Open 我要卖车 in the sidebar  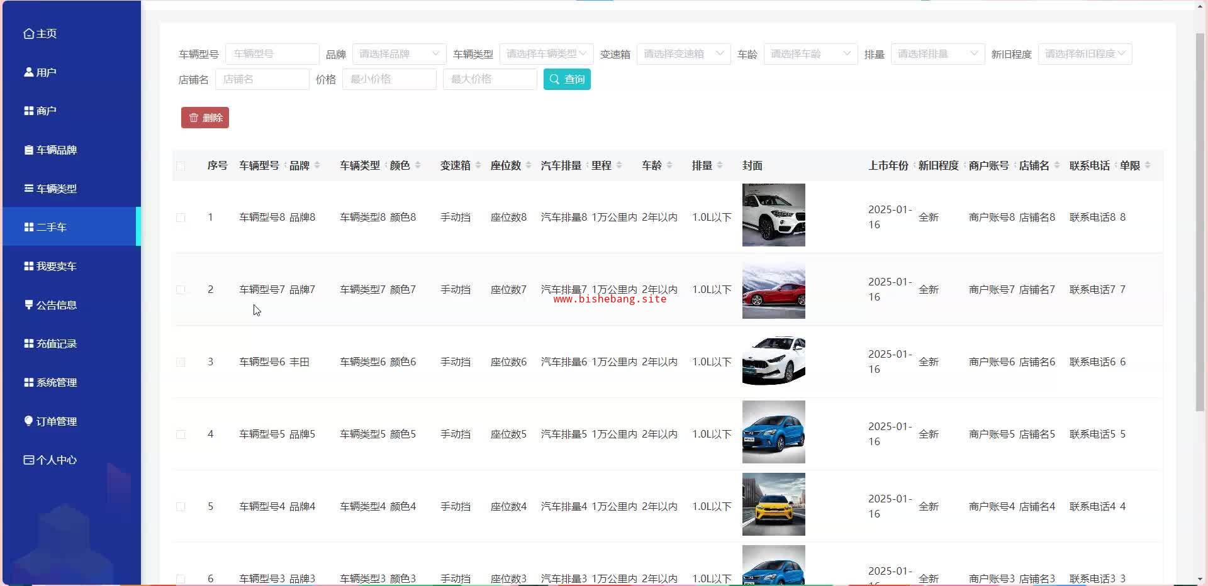click(x=56, y=266)
